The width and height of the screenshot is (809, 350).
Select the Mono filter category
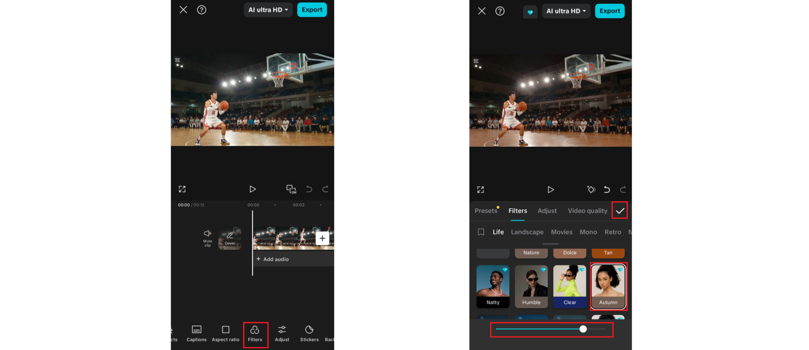[x=588, y=232]
